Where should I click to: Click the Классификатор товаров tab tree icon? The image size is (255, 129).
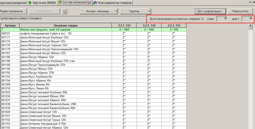(95, 3)
